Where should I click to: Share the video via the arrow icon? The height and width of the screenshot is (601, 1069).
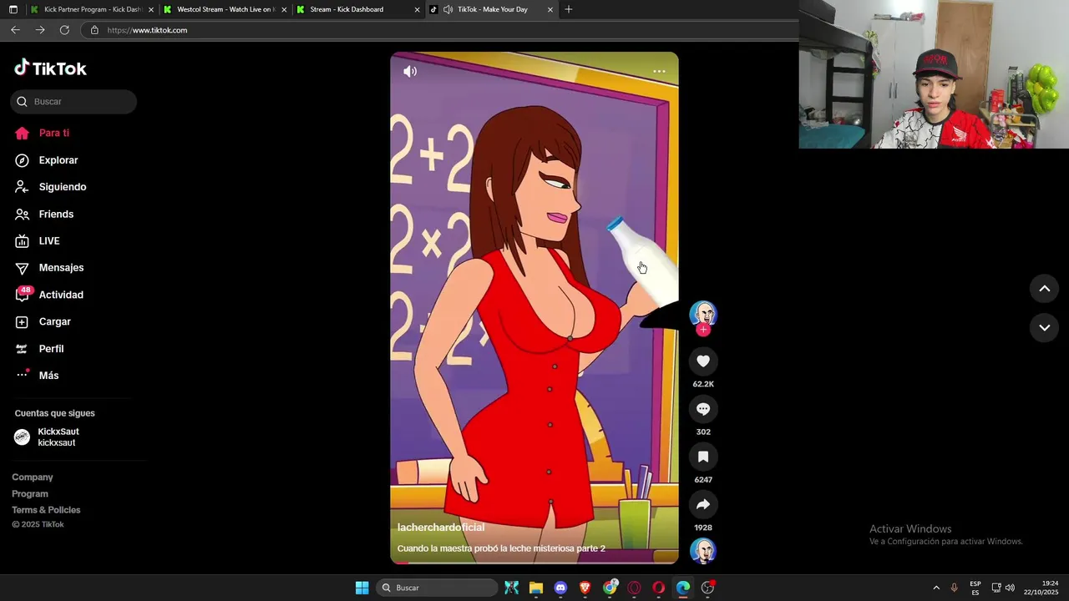pyautogui.click(x=703, y=504)
